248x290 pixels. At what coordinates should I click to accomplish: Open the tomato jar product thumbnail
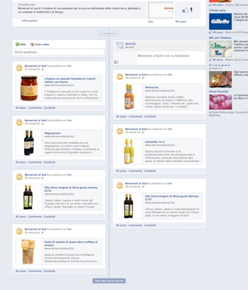tap(28, 88)
